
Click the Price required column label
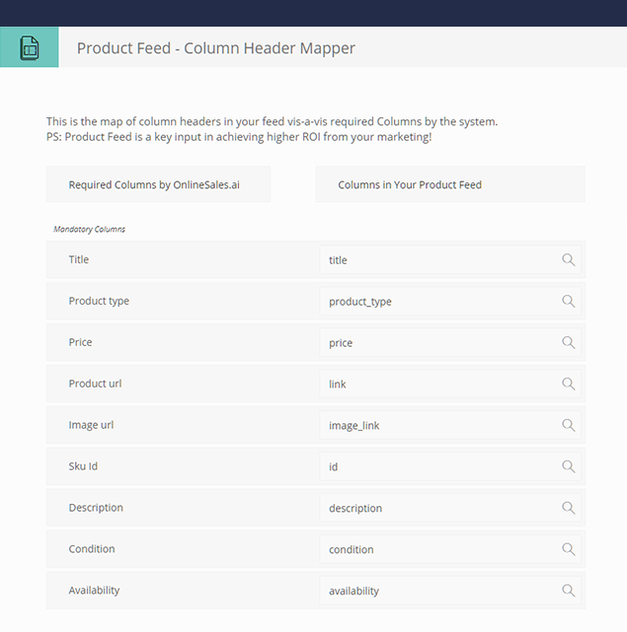[x=80, y=342]
